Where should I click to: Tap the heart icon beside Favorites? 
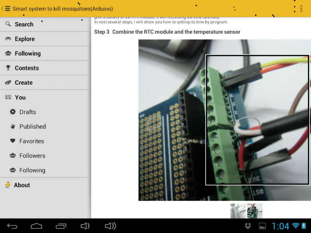click(x=13, y=141)
